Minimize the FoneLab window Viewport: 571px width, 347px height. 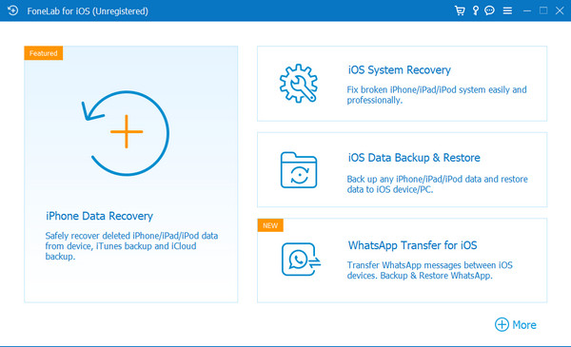pyautogui.click(x=527, y=10)
